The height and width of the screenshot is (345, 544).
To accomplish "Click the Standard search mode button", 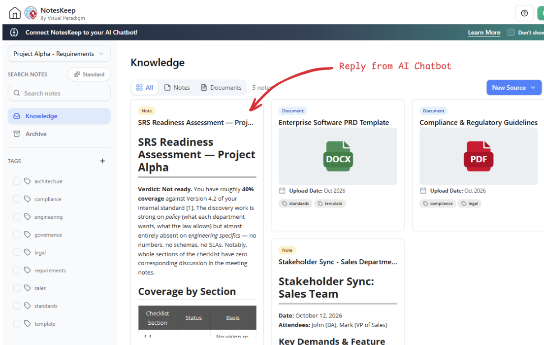I will click(89, 74).
